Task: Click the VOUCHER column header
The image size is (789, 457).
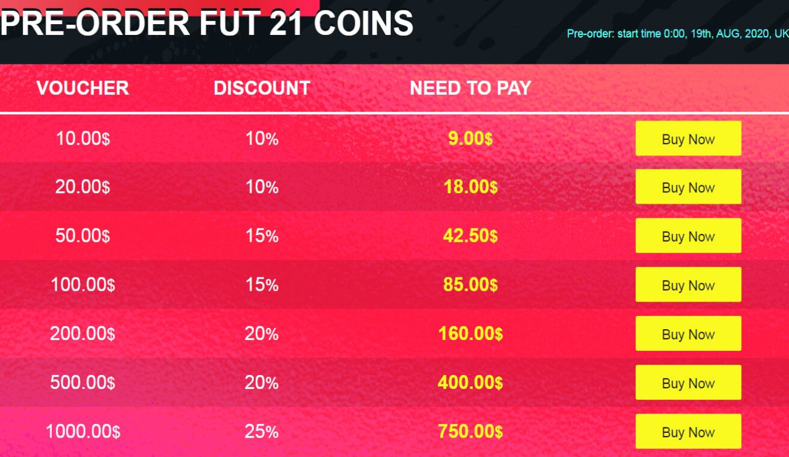Action: click(x=83, y=88)
